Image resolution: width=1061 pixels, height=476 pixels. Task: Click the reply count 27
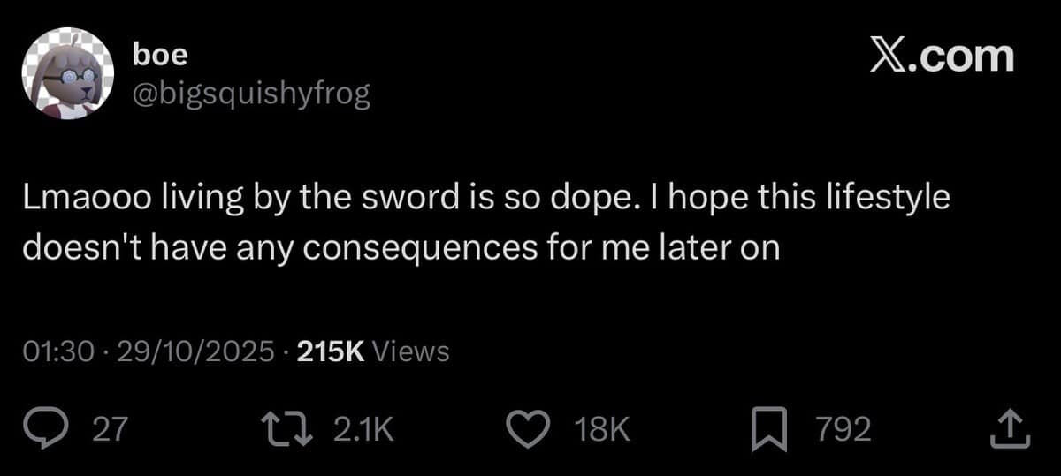click(111, 429)
